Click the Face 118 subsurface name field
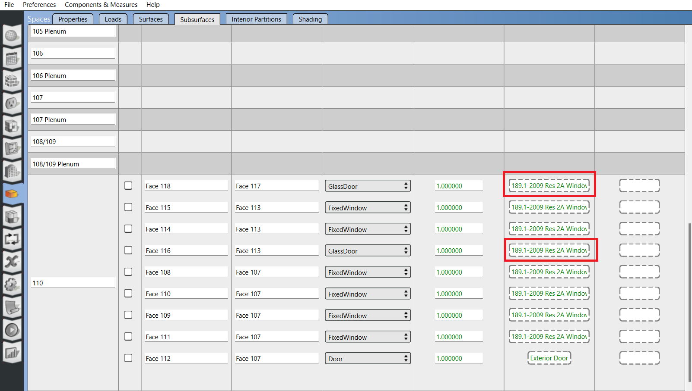The width and height of the screenshot is (692, 391). click(x=186, y=186)
